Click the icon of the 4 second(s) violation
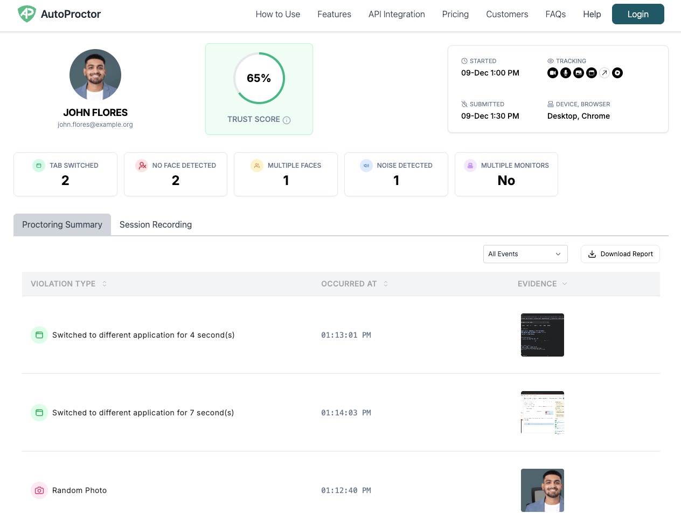681x513 pixels. pyautogui.click(x=39, y=335)
